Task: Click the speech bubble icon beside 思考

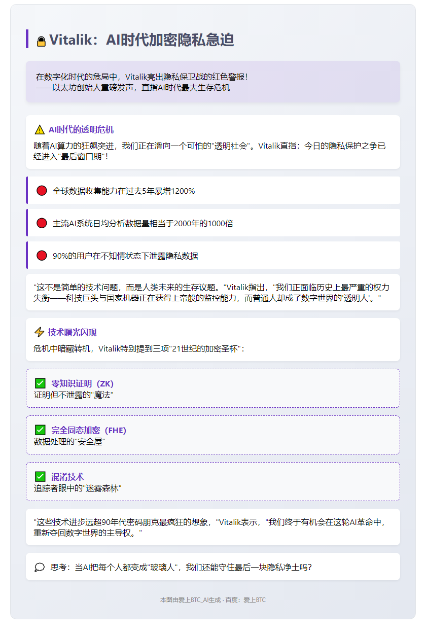Action: point(40,567)
